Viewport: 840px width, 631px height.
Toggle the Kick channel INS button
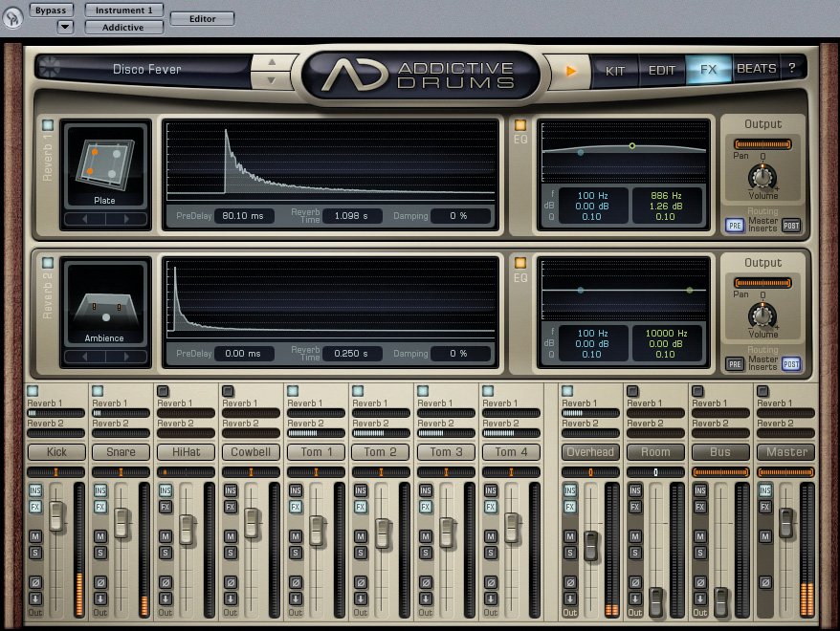point(35,490)
